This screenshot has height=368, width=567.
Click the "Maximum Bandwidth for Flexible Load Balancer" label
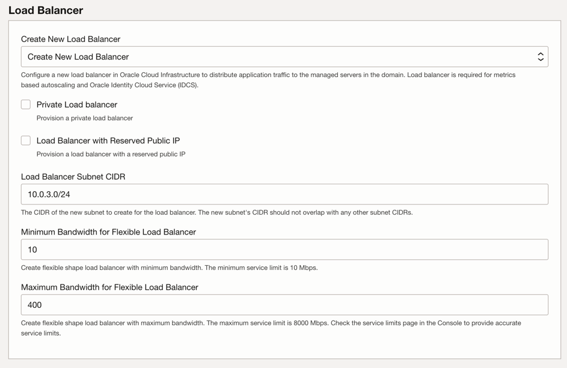109,287
